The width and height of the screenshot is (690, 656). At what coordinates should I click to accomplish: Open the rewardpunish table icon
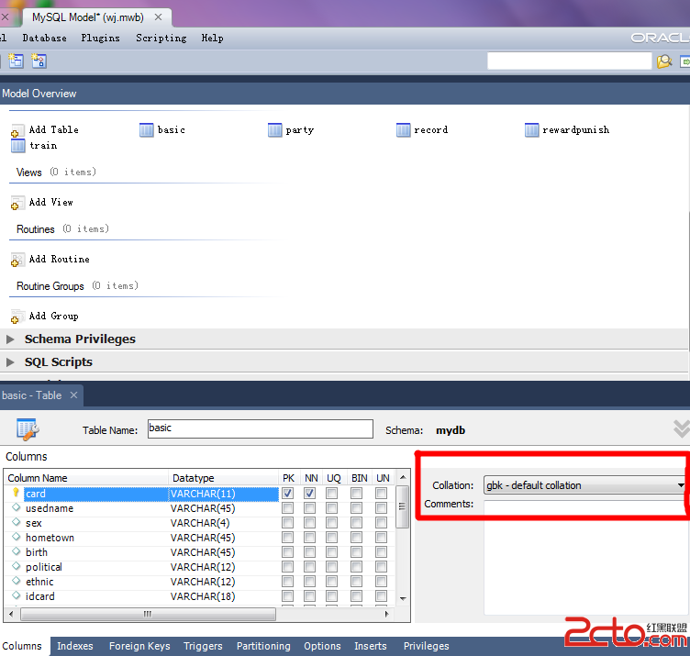click(531, 129)
